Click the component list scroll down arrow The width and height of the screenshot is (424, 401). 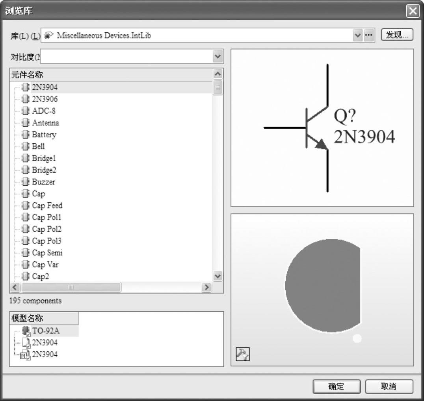[x=218, y=276]
